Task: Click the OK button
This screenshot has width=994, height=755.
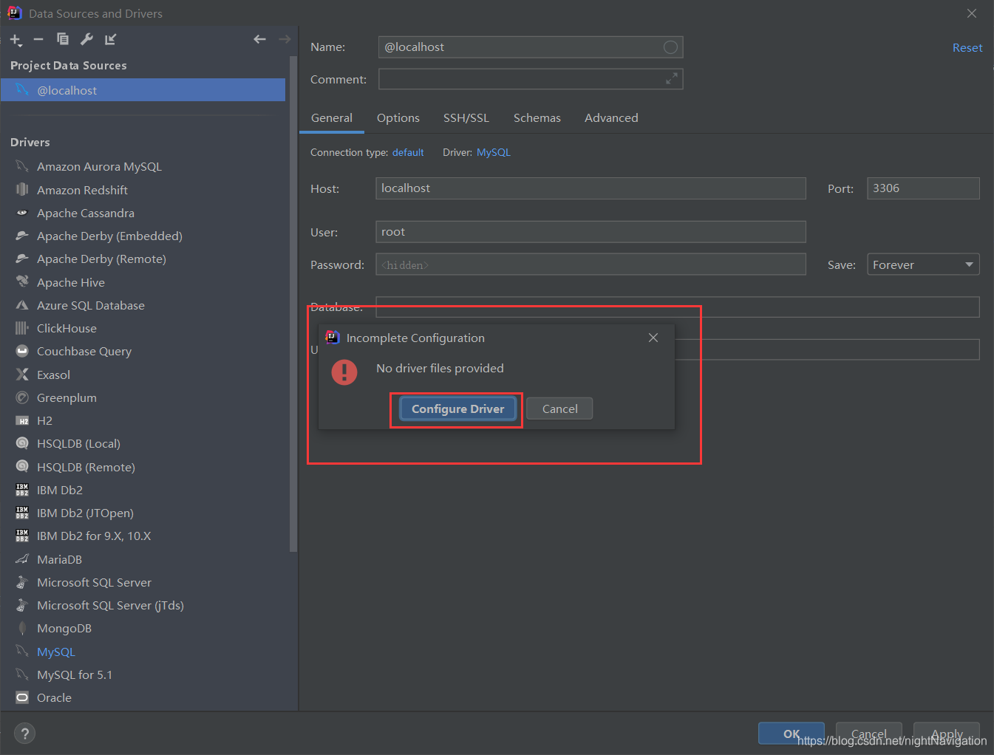Action: pyautogui.click(x=791, y=734)
